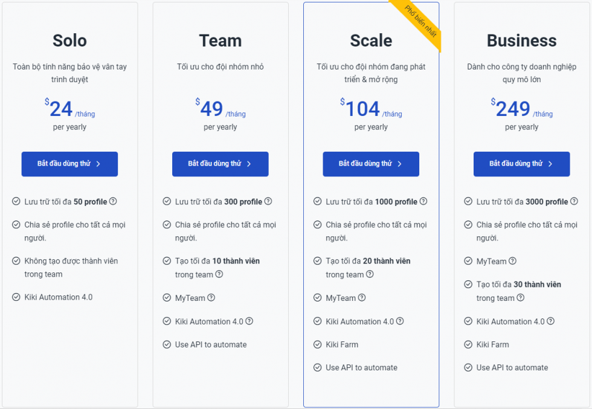
Task: Click help icon after Scale 20 thành viên
Action: pyautogui.click(x=370, y=274)
